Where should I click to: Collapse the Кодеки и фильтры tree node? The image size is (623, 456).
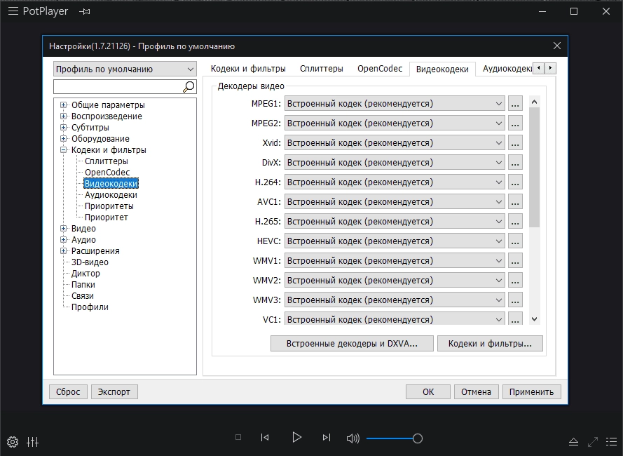coord(63,150)
